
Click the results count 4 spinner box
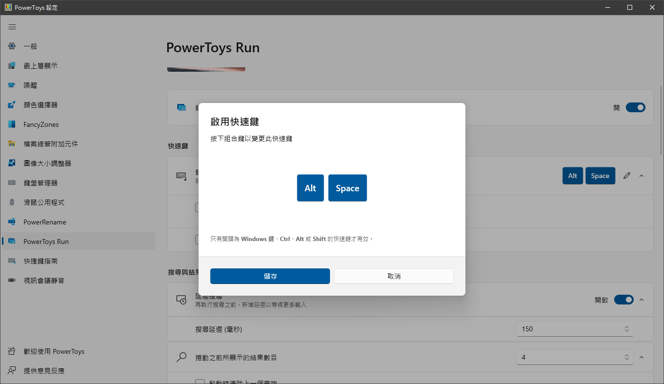tap(575, 357)
